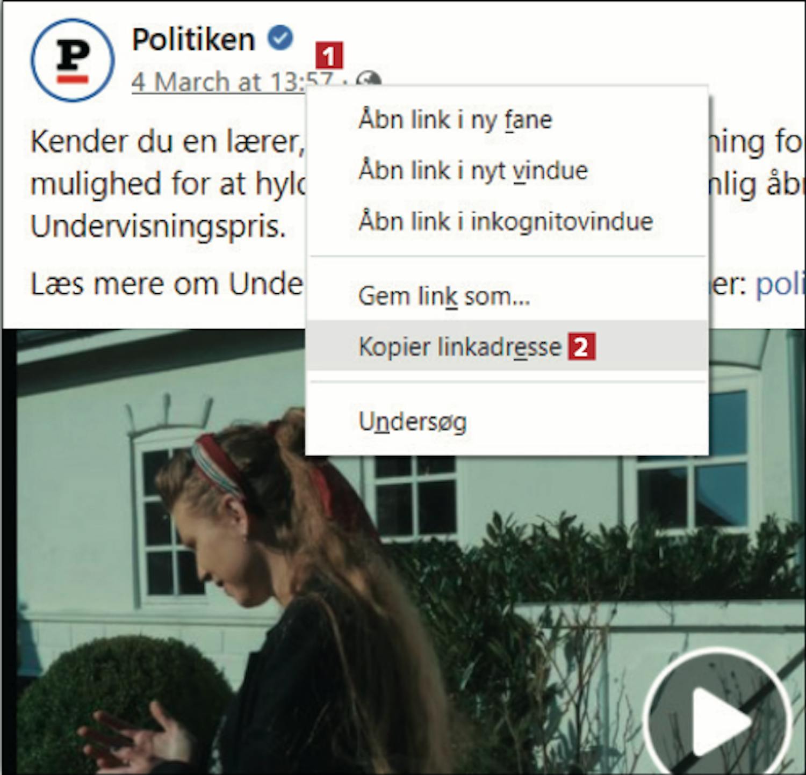The width and height of the screenshot is (806, 775).
Task: Click the word 'Undervisningspris.' in the post
Action: click(x=158, y=227)
